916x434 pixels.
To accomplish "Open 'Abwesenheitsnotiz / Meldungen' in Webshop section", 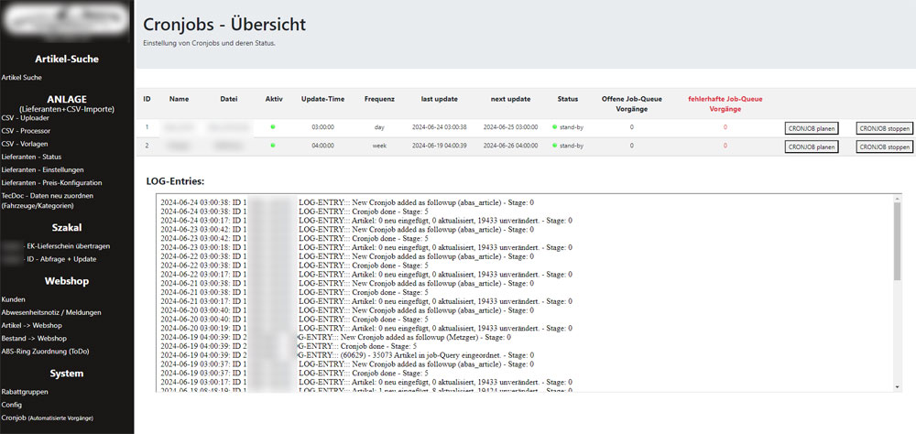I will click(50, 312).
